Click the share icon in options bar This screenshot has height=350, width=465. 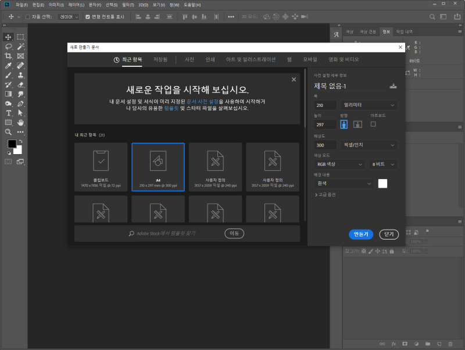(x=457, y=17)
